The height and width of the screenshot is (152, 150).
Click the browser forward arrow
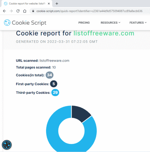pyautogui.click(x=11, y=11)
